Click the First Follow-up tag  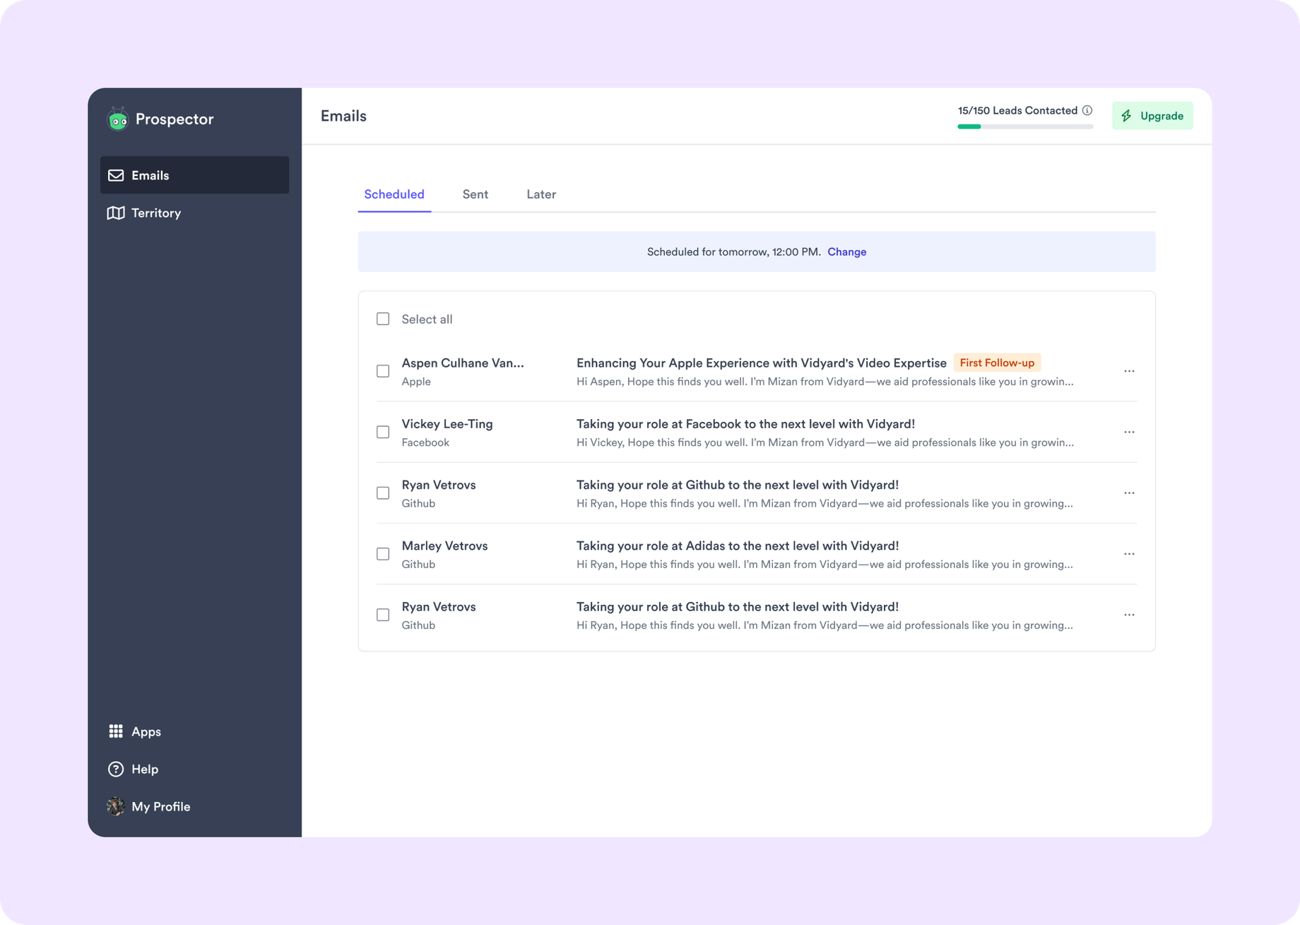click(x=997, y=363)
